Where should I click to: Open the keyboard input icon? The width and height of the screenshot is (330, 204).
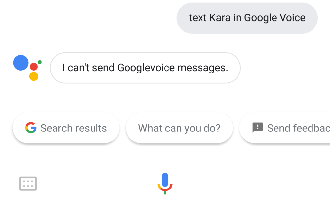(28, 184)
